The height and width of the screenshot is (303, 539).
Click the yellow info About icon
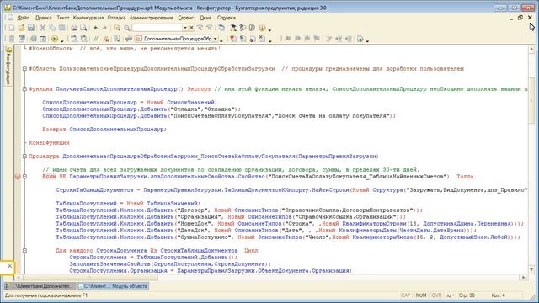(x=262, y=28)
